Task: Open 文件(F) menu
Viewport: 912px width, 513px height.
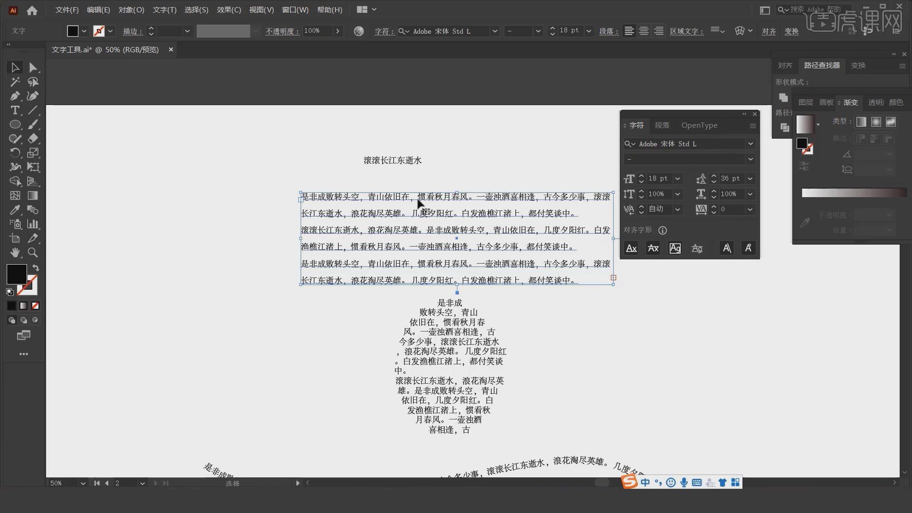Action: tap(67, 9)
